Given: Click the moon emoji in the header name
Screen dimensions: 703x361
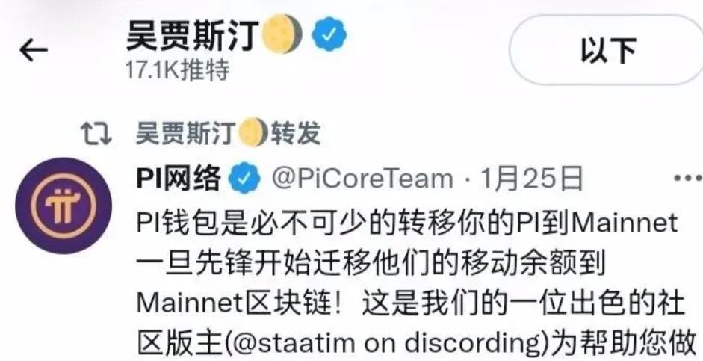Looking at the screenshot, I should point(282,36).
